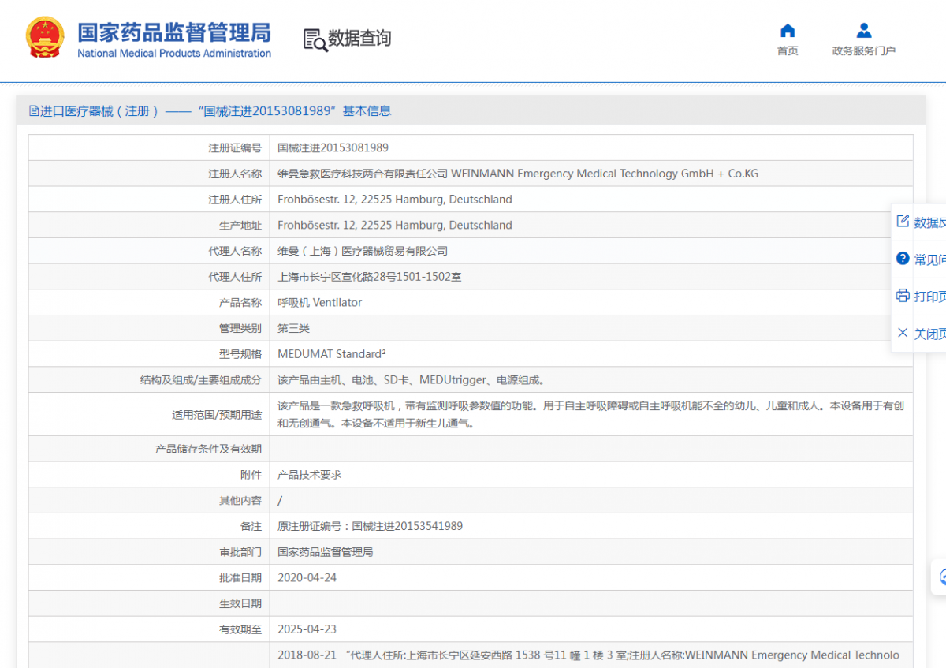Screen dimensions: 946x668
Task: Click the 数据查询 magnifier document icon
Action: point(315,39)
